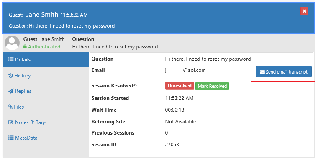
Task: Click the guest email address value
Action: [185, 70]
